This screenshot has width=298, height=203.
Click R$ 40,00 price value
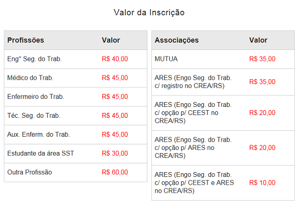click(115, 59)
